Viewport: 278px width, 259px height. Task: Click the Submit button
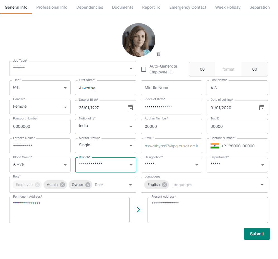click(257, 234)
